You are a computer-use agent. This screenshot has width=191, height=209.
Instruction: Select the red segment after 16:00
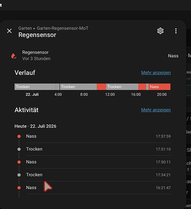pos(142,87)
